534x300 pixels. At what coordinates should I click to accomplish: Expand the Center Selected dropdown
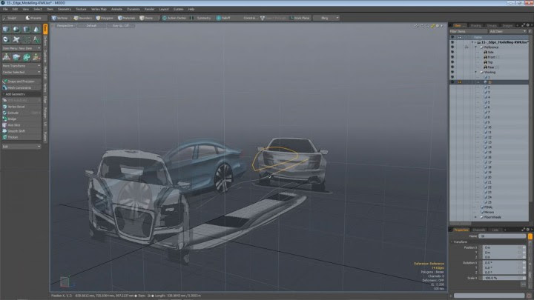(x=22, y=73)
